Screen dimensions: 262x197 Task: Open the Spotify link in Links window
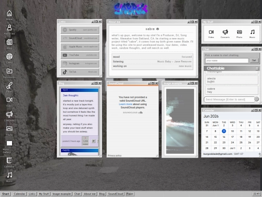[x=80, y=30]
